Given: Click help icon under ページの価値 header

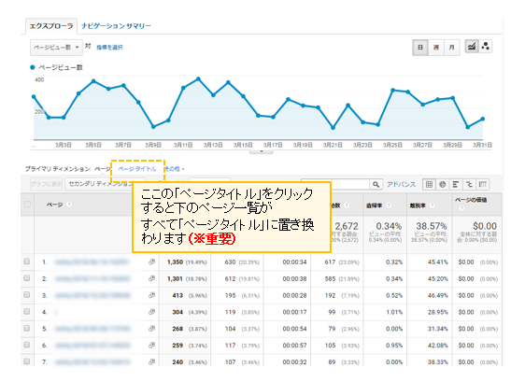Looking at the screenshot, I should (461, 208).
